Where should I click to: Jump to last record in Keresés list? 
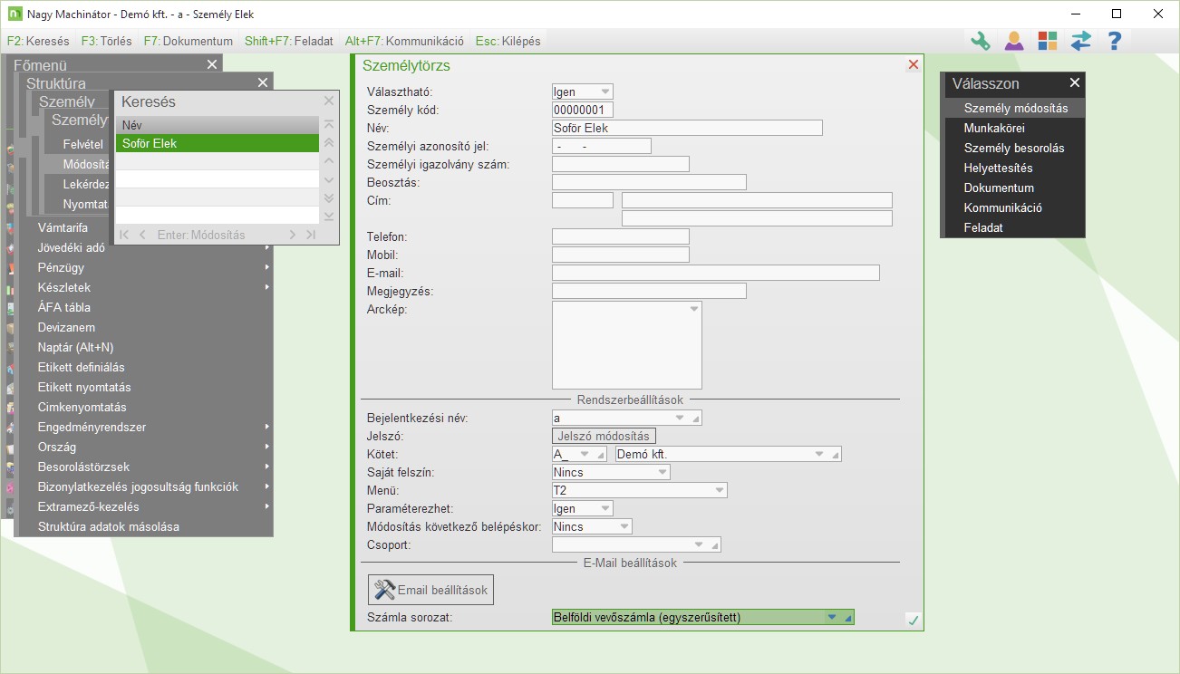click(x=311, y=235)
